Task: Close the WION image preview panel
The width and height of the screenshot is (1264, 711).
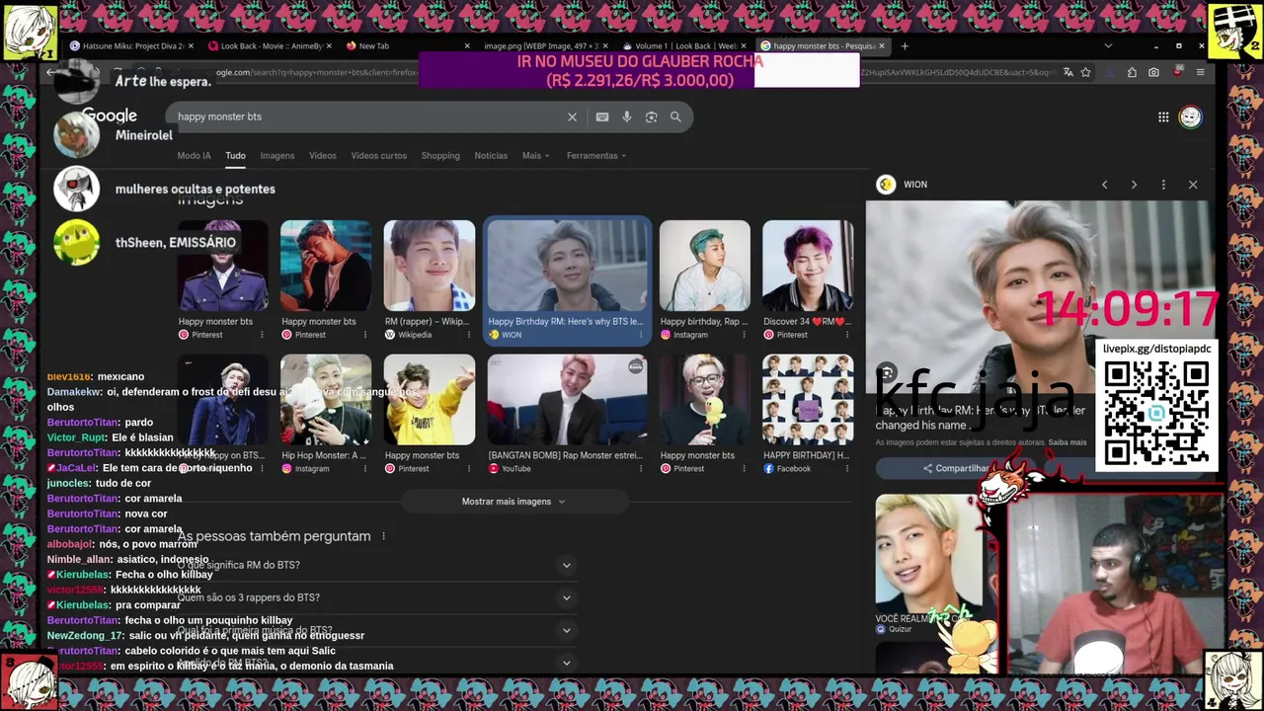Action: point(1193,185)
